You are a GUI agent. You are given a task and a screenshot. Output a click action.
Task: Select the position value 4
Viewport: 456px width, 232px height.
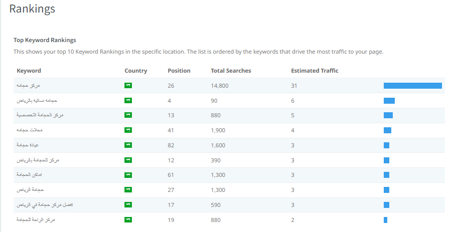(x=169, y=101)
